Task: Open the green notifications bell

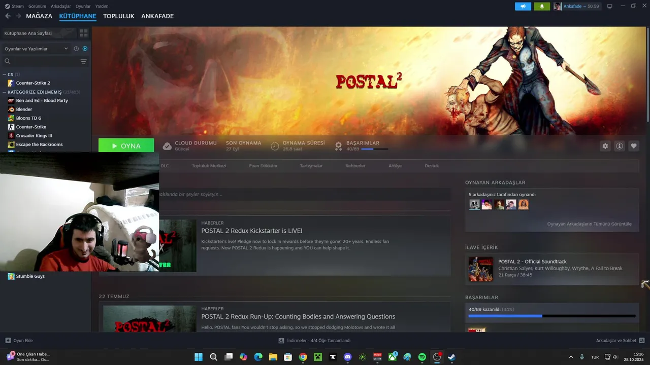Action: pos(542,6)
